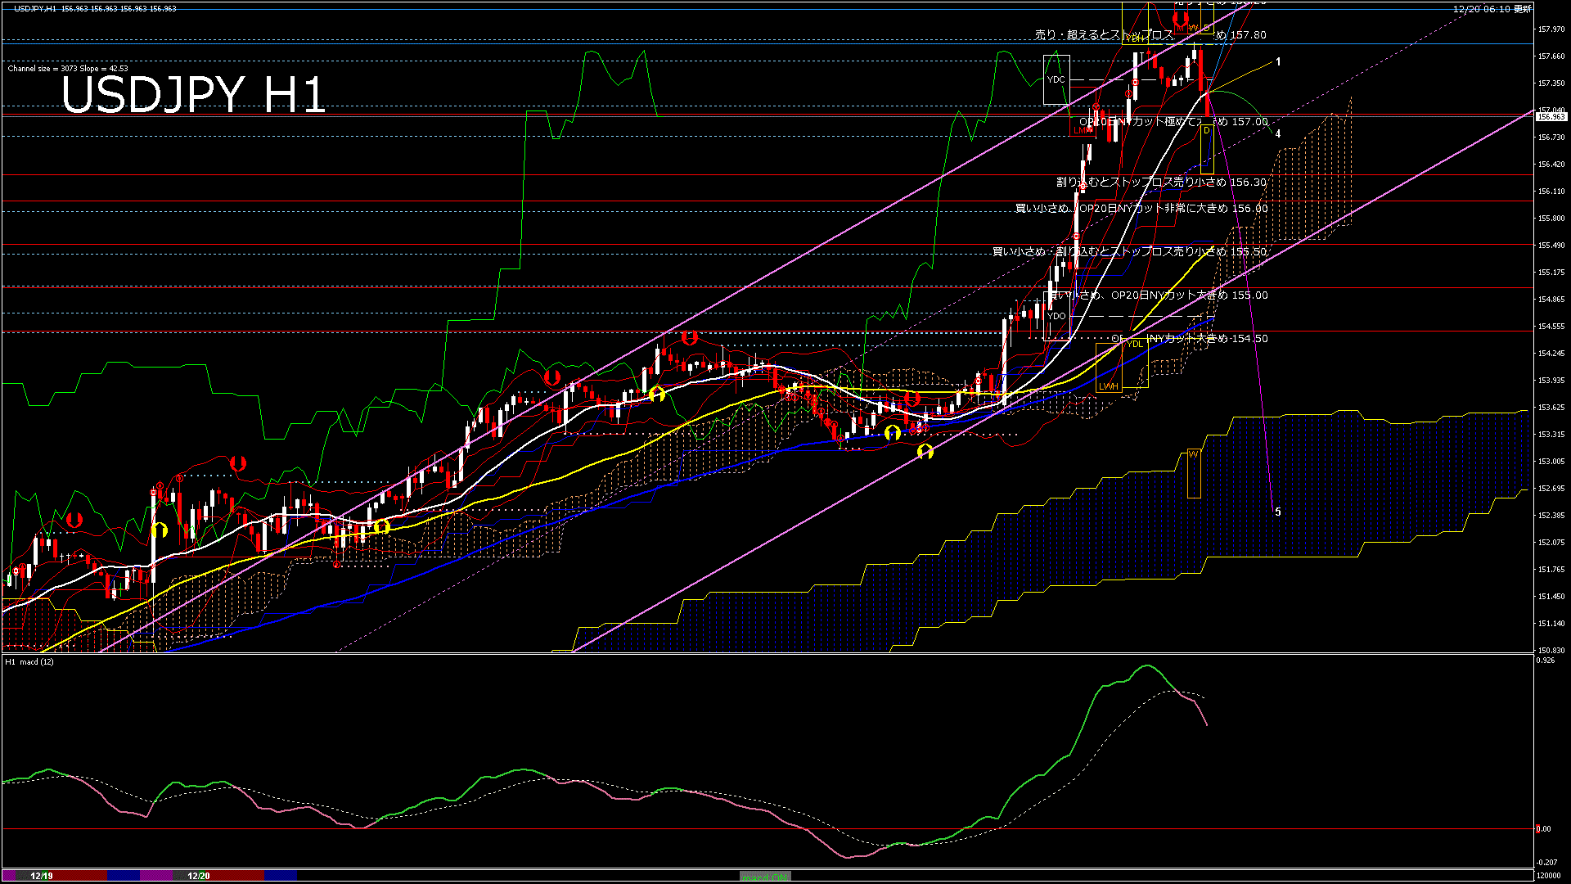This screenshot has width=1571, height=884.
Task: Toggle the macd ON button
Action: tap(764, 877)
